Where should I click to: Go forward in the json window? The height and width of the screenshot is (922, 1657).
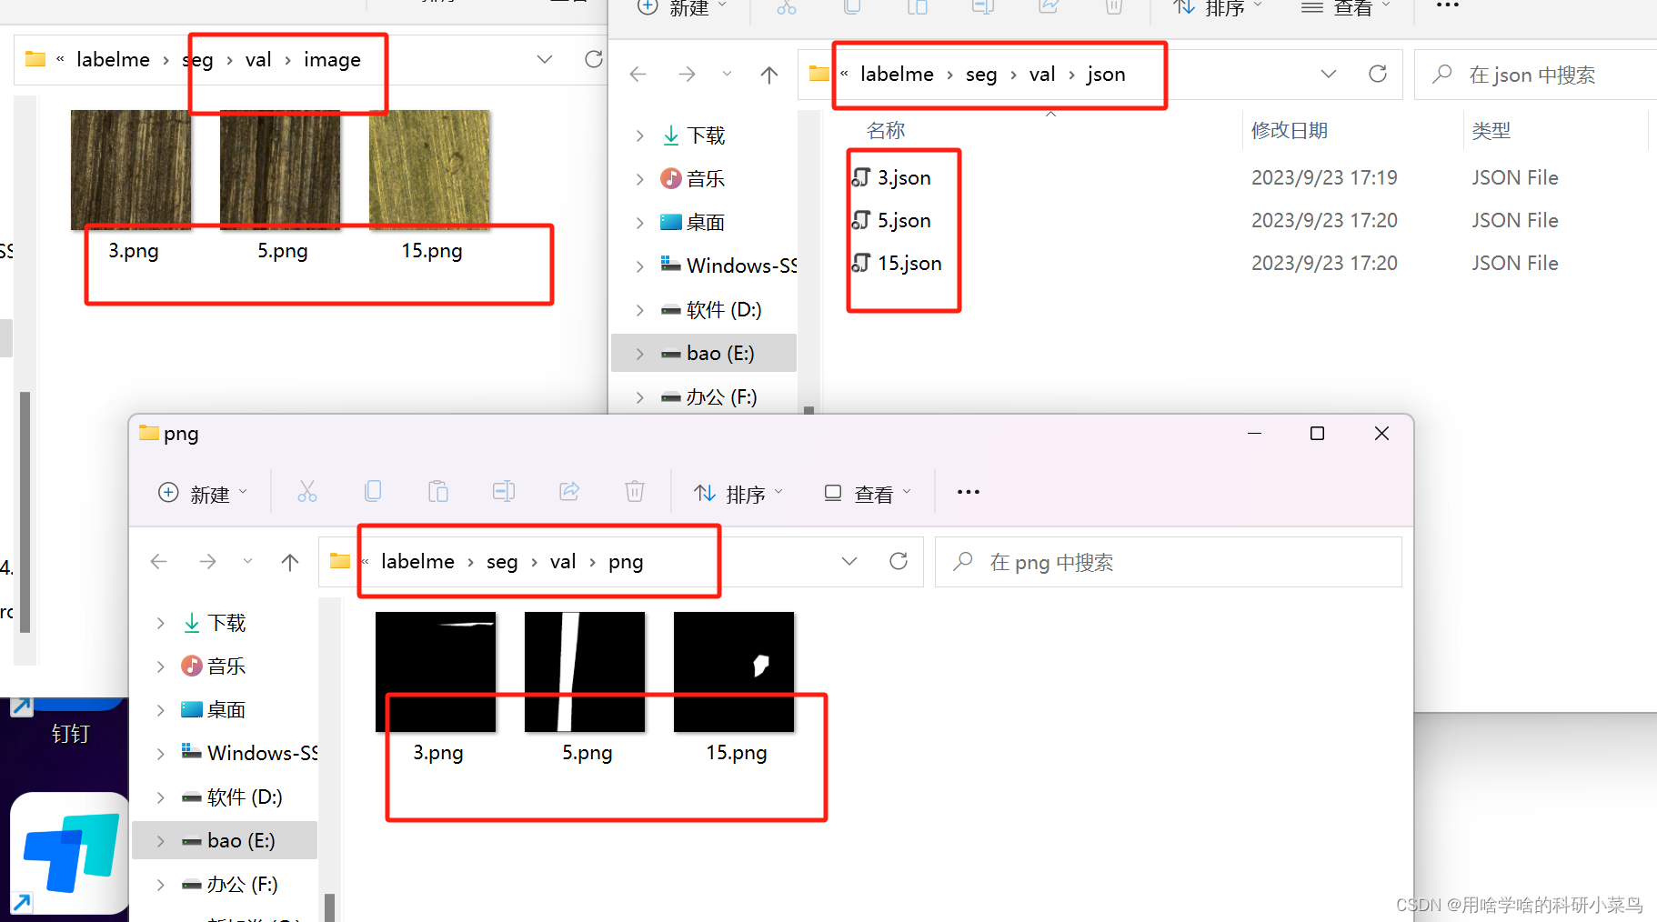point(688,75)
